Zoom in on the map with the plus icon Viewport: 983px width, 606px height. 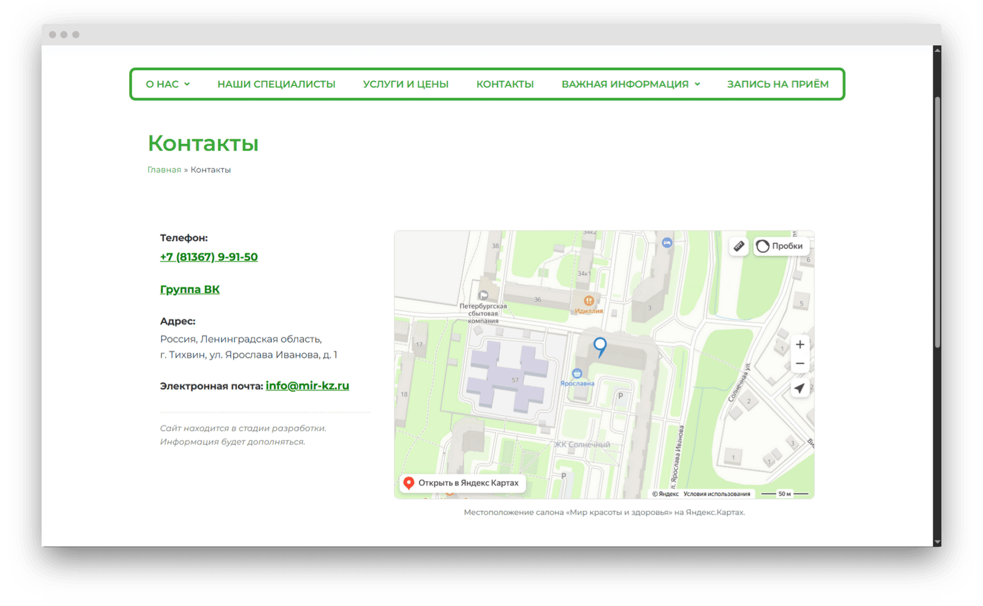tap(800, 344)
